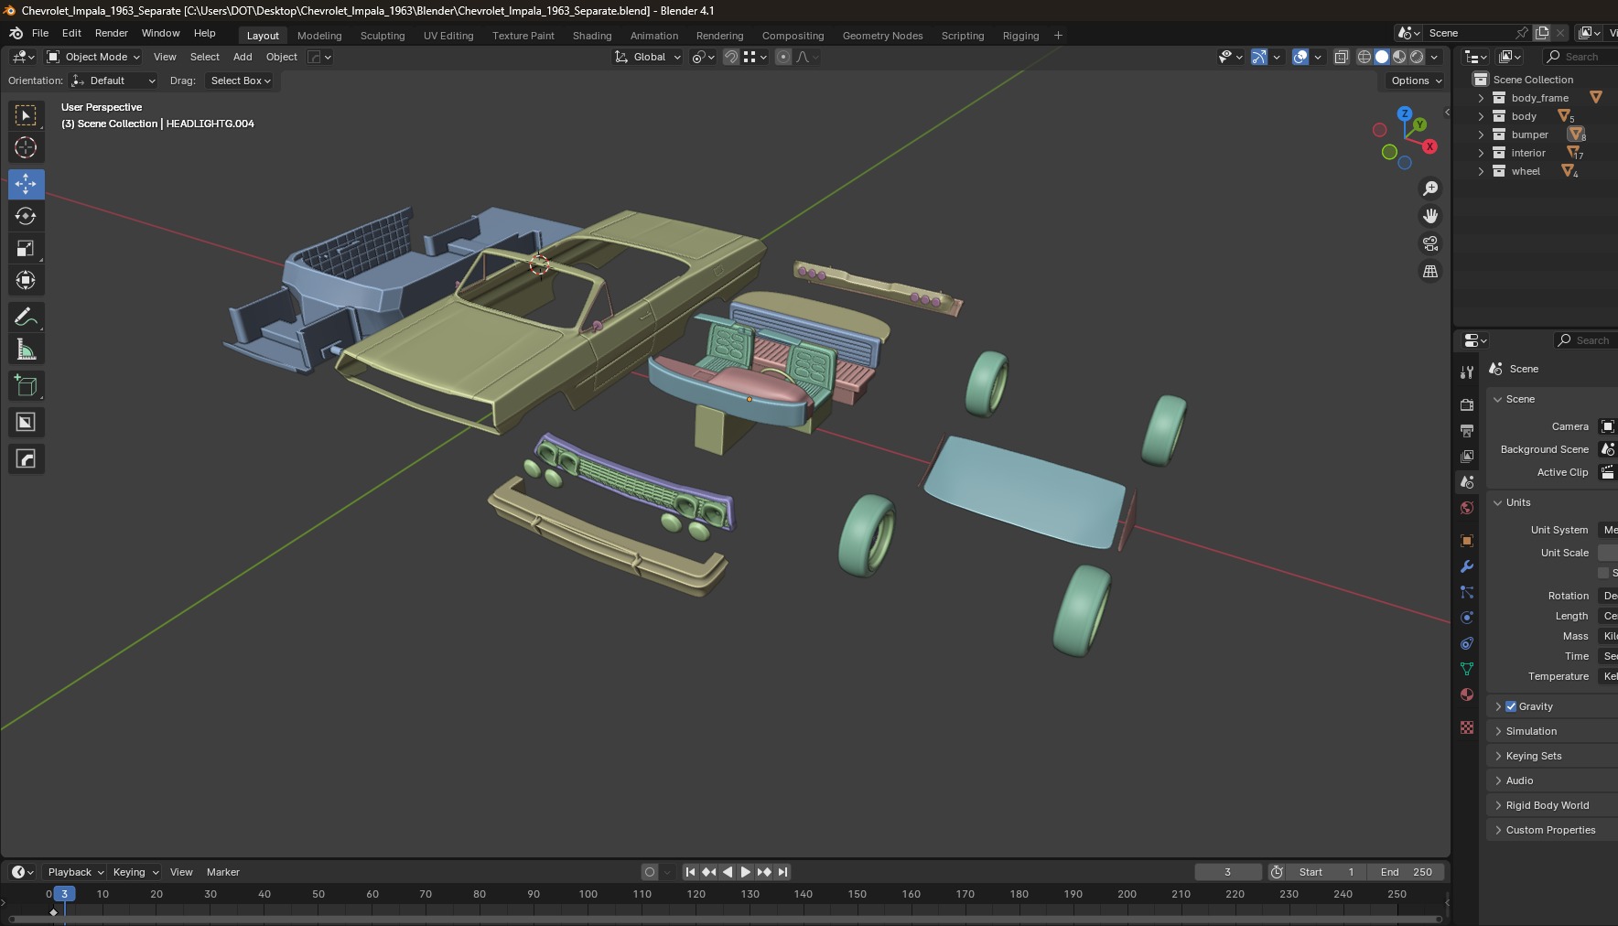Open the Render properties tab icon

1467,404
